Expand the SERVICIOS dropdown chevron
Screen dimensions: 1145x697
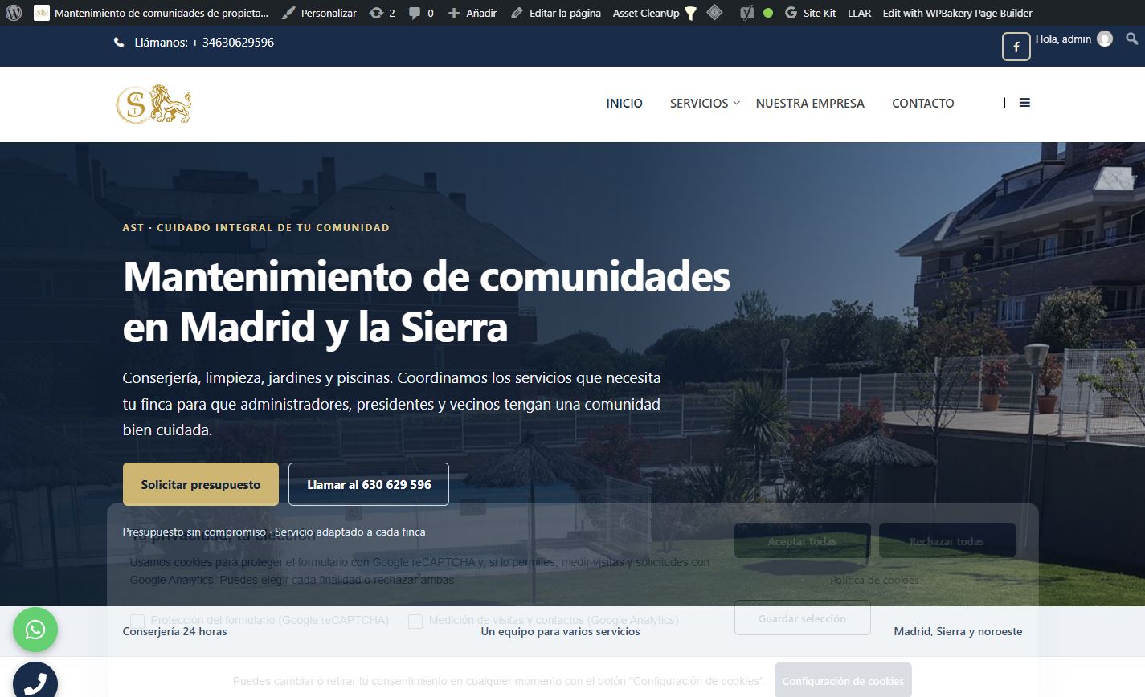pos(736,103)
